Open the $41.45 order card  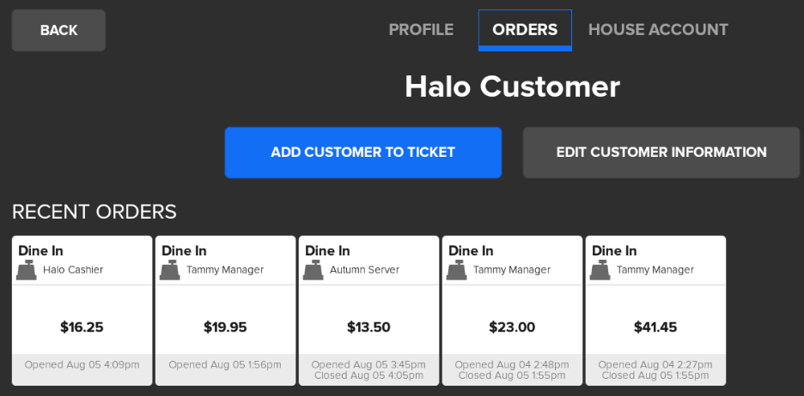pyautogui.click(x=655, y=327)
